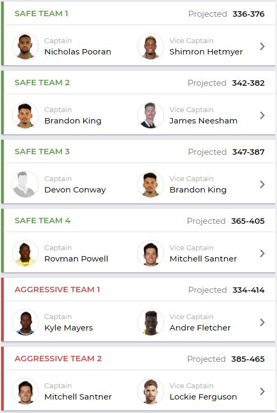Click Safe Team 4 projected score 365-405

248,221
